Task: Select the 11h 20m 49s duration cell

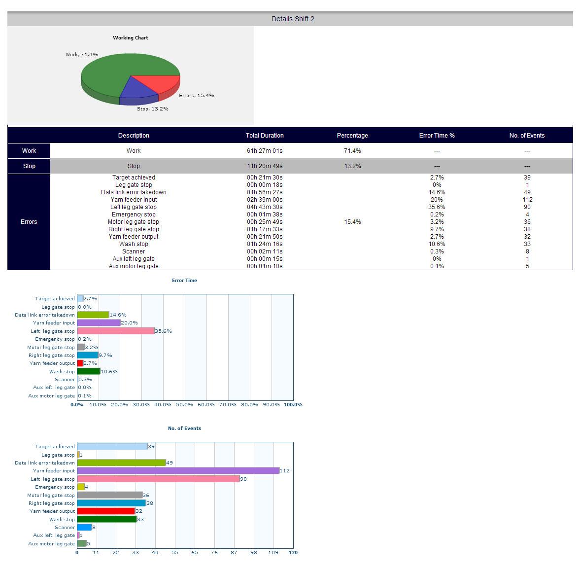Action: [265, 166]
